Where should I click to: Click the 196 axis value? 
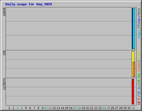point(4,53)
